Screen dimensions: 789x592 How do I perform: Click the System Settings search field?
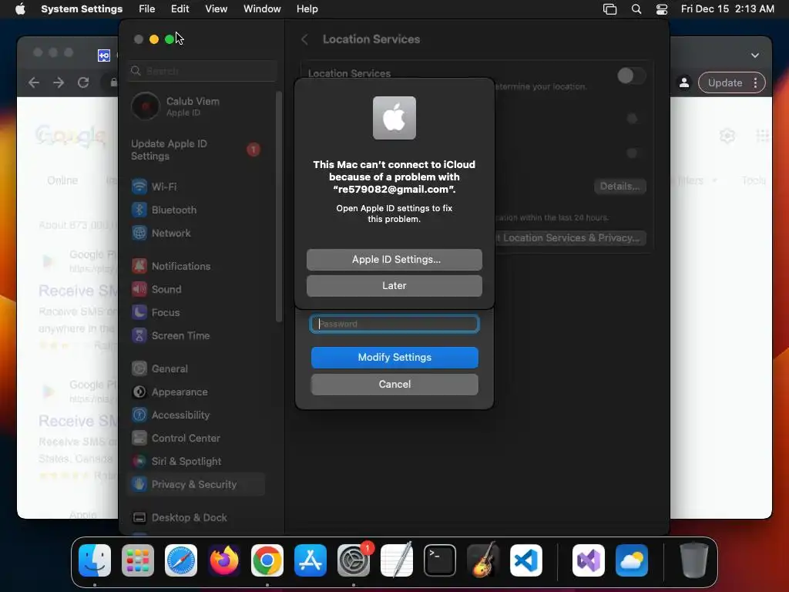click(203, 71)
